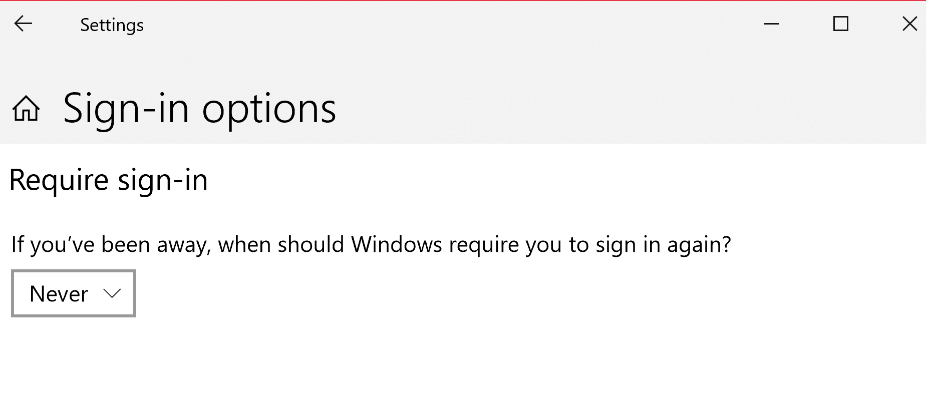This screenshot has width=926, height=393.
Task: Maximize the Settings window
Action: click(x=840, y=23)
